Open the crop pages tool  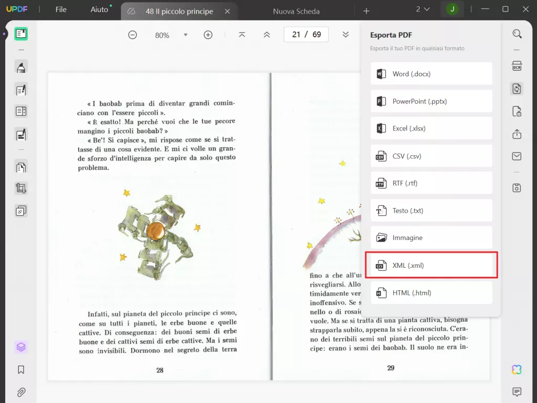pos(21,188)
